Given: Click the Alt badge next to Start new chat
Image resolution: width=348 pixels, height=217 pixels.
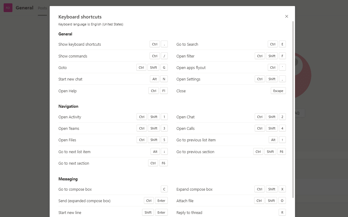Looking at the screenshot, I should (154, 79).
